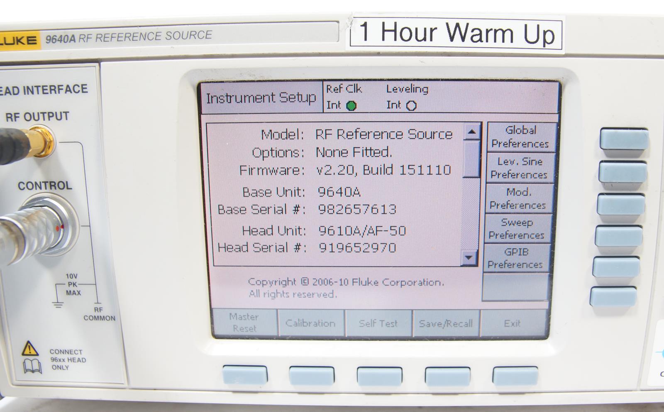The image size is (664, 412).
Task: Click base serial number 982657613
Action: (x=357, y=209)
